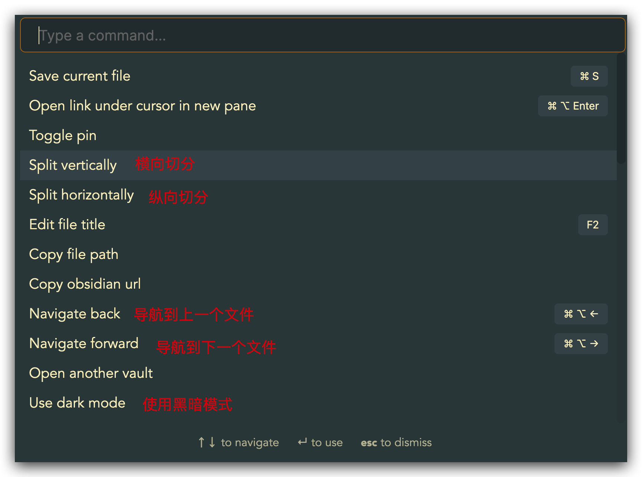Enable 'Use dark mode' command

[x=318, y=403]
